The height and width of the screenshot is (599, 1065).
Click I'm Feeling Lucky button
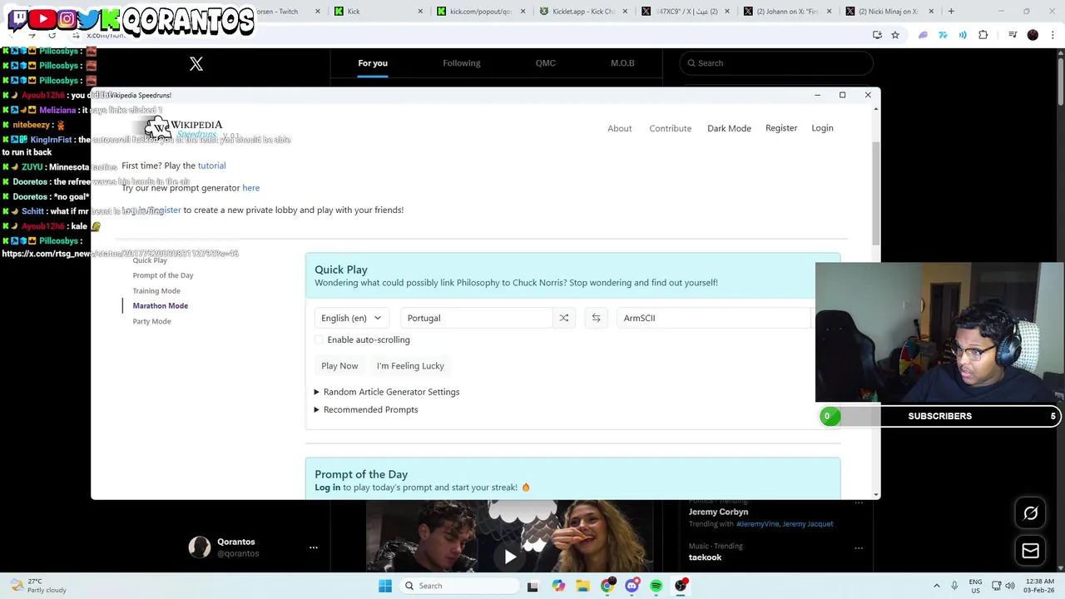coord(410,366)
